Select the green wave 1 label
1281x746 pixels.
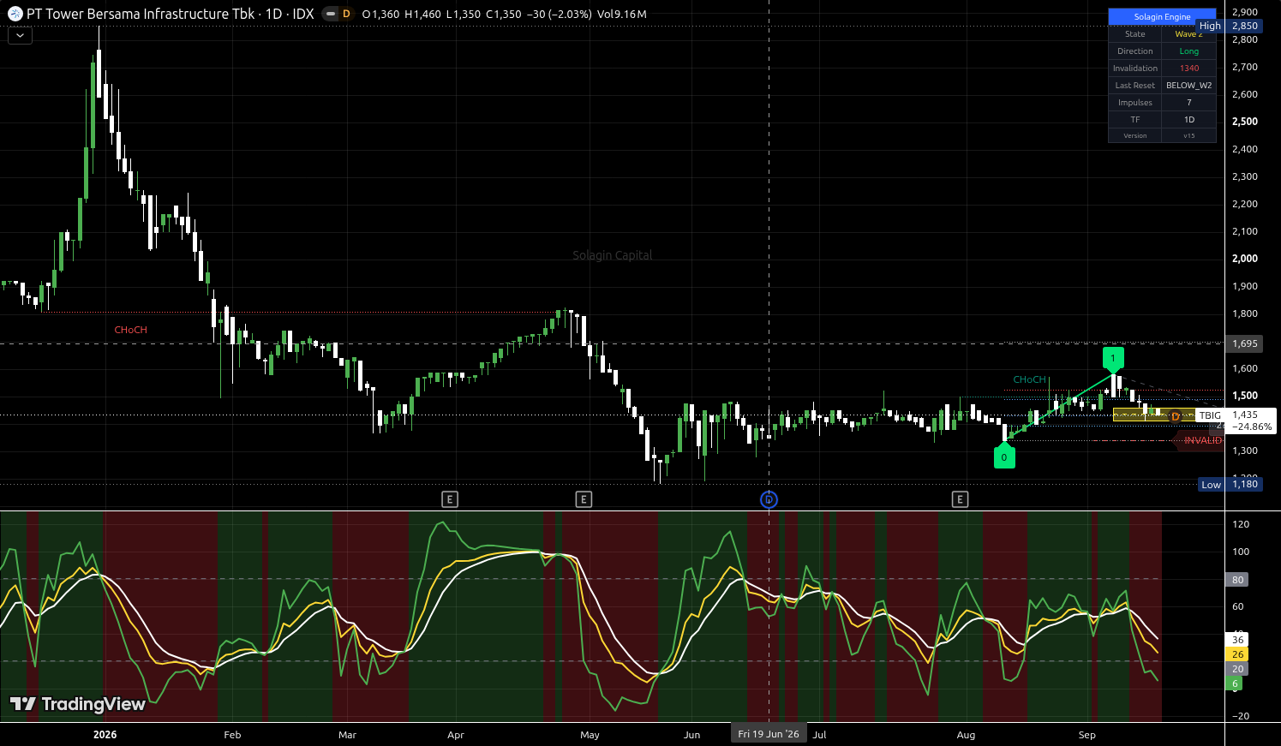click(1113, 359)
